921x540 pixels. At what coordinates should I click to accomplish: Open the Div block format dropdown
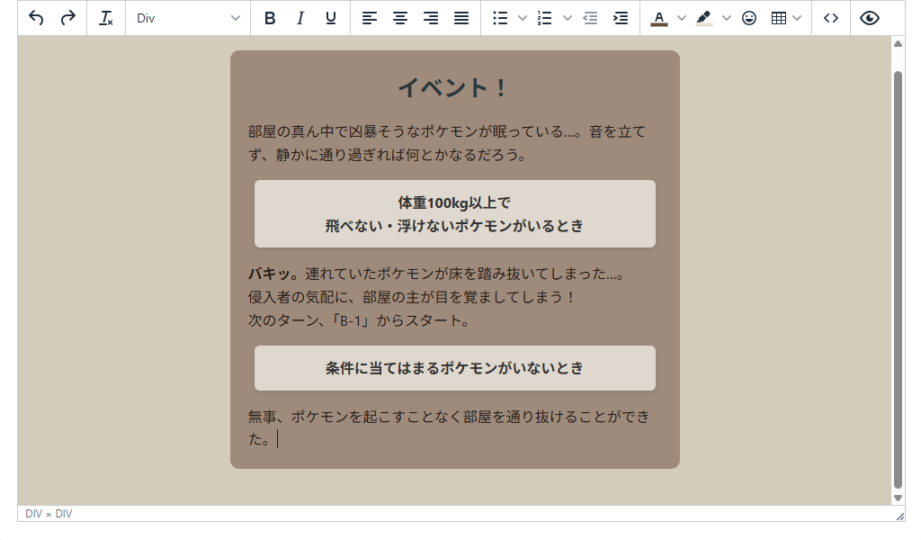[188, 18]
